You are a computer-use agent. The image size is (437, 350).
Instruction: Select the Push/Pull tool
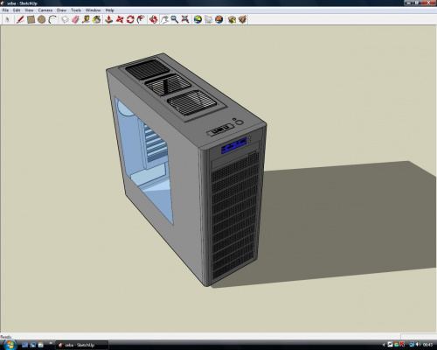pyautogui.click(x=108, y=19)
